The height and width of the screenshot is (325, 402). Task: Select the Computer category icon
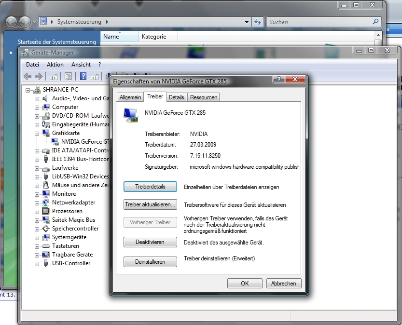(46, 107)
